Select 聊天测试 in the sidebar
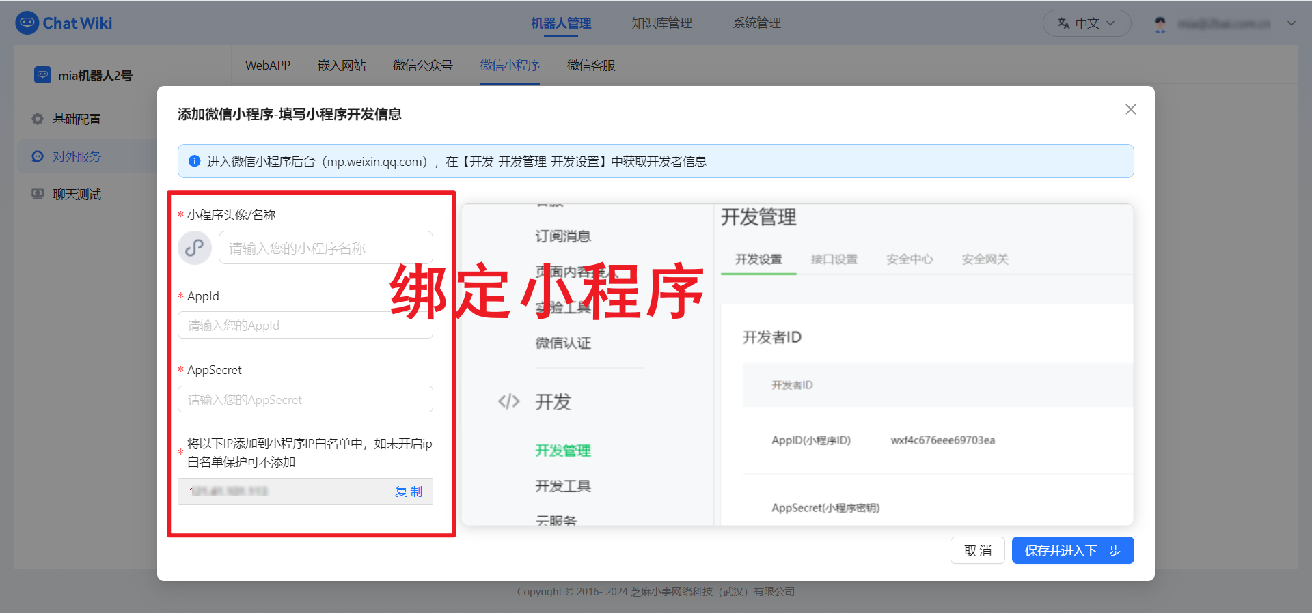1312x613 pixels. click(77, 194)
